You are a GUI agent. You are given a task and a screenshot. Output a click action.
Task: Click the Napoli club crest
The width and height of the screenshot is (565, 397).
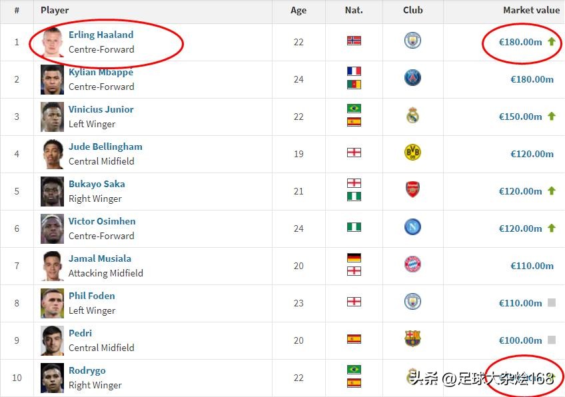pos(412,228)
